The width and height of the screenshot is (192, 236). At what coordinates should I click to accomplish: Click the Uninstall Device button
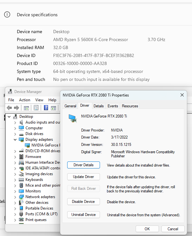(x=83, y=215)
